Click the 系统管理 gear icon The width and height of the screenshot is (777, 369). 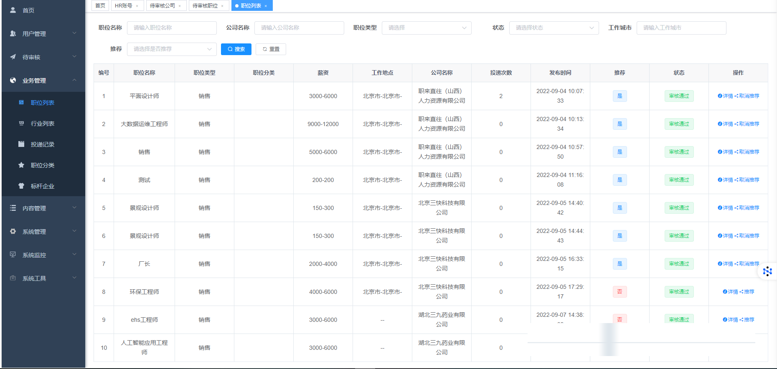pos(13,231)
